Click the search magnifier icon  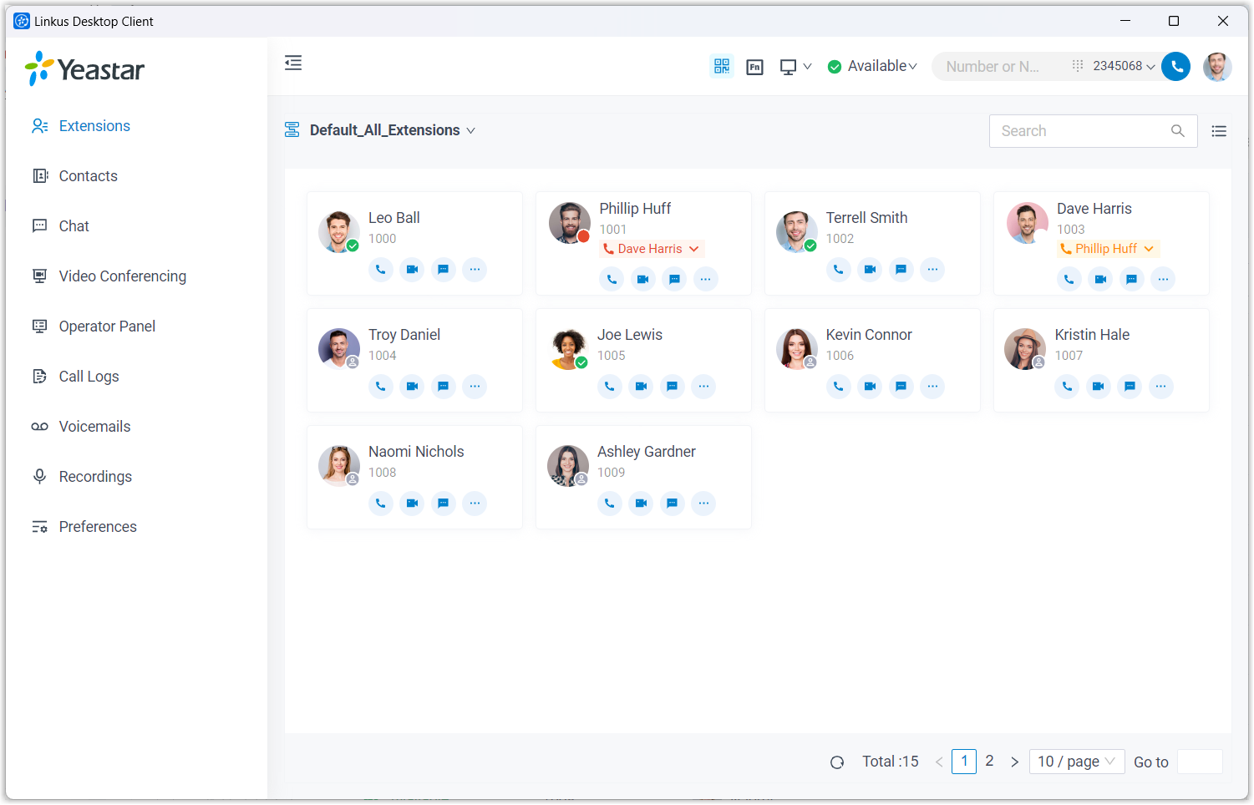coord(1178,131)
